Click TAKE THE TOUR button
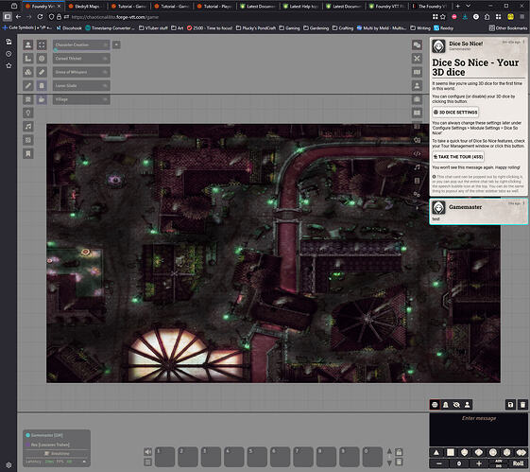This screenshot has height=472, width=530. point(458,157)
